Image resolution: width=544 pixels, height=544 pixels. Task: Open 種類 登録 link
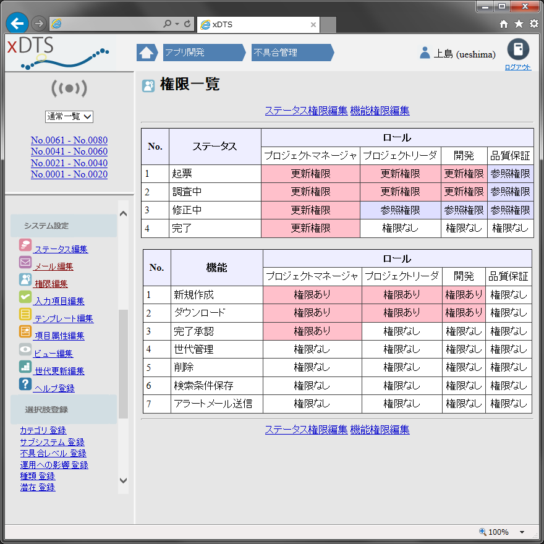click(x=38, y=477)
